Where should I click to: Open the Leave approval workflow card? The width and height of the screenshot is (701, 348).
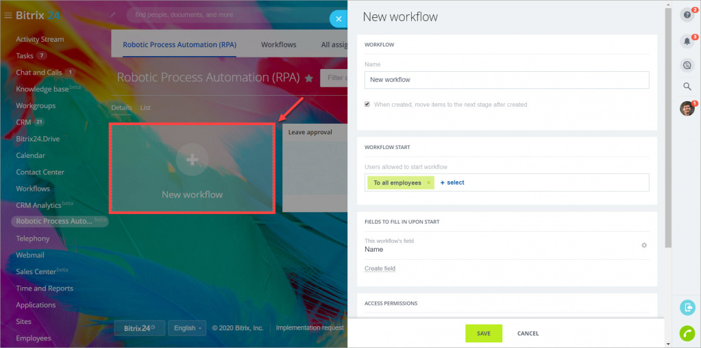coord(315,168)
